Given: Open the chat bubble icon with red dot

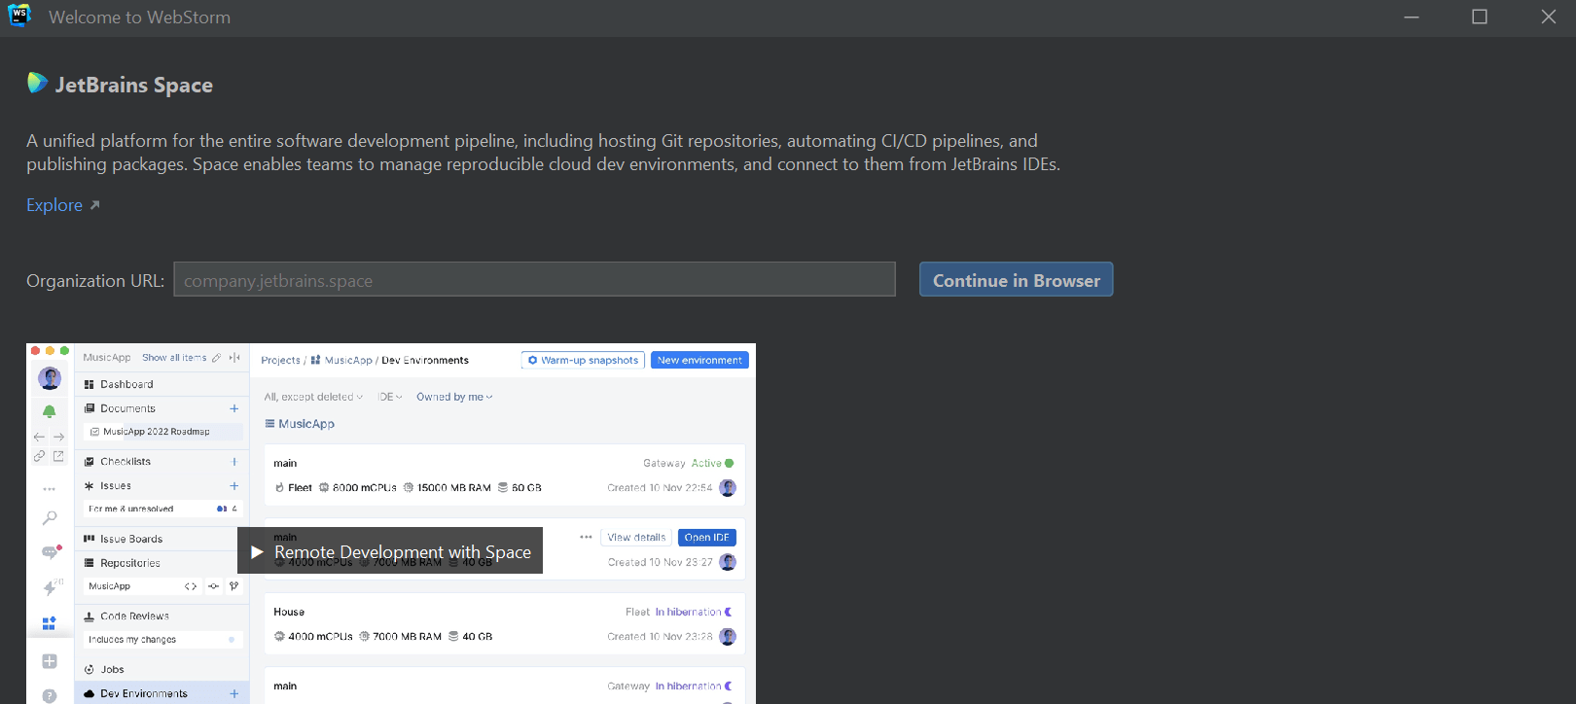Looking at the screenshot, I should point(50,552).
